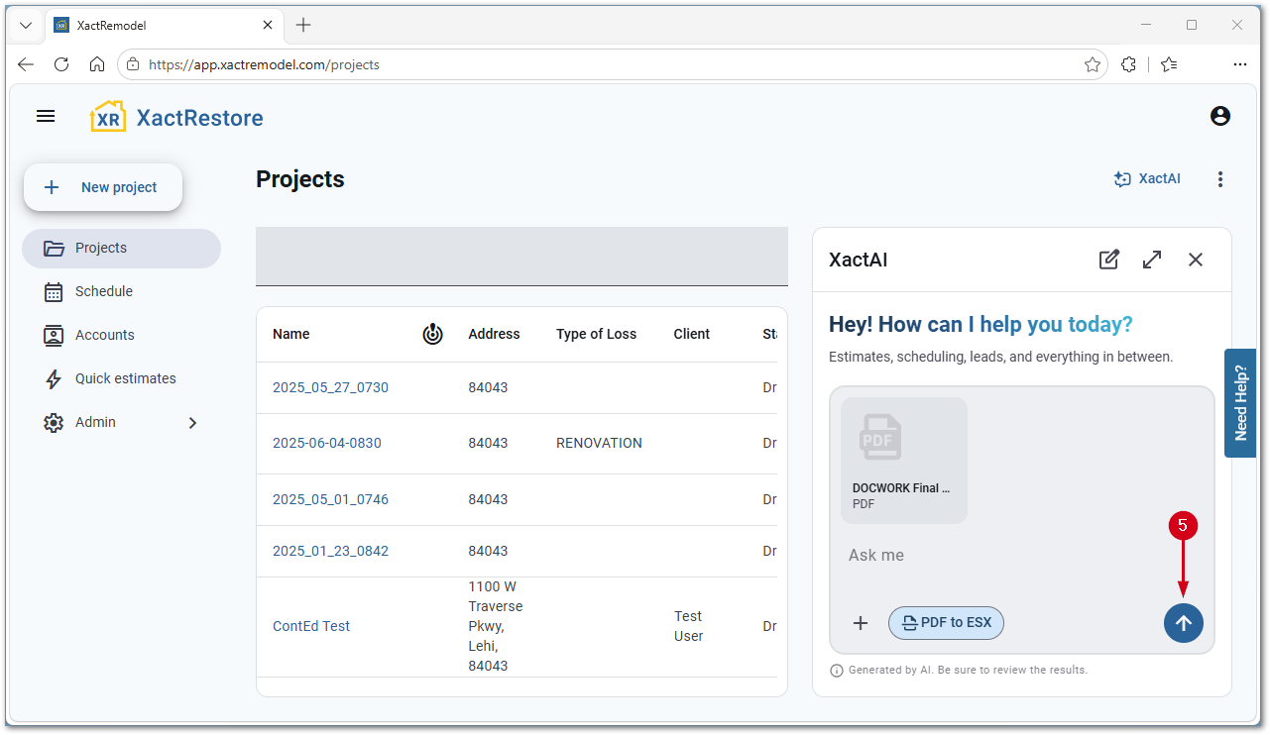Open the user account profile icon
This screenshot has width=1270, height=735.
click(1220, 116)
